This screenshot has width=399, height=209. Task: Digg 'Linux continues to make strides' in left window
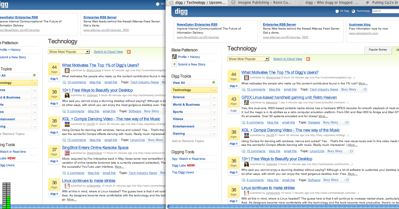pyautogui.click(x=54, y=194)
